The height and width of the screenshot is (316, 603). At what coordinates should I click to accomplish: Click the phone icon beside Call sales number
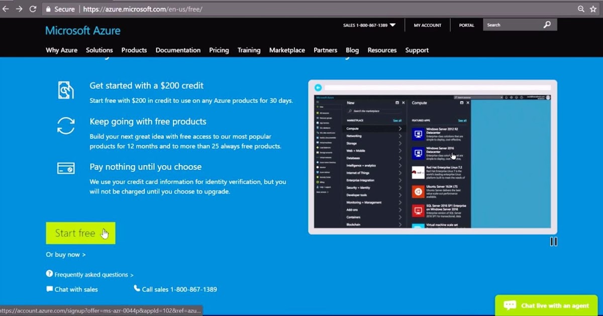[136, 289]
